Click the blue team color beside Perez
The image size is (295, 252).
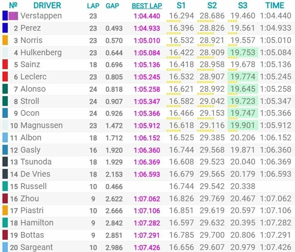point(5,28)
